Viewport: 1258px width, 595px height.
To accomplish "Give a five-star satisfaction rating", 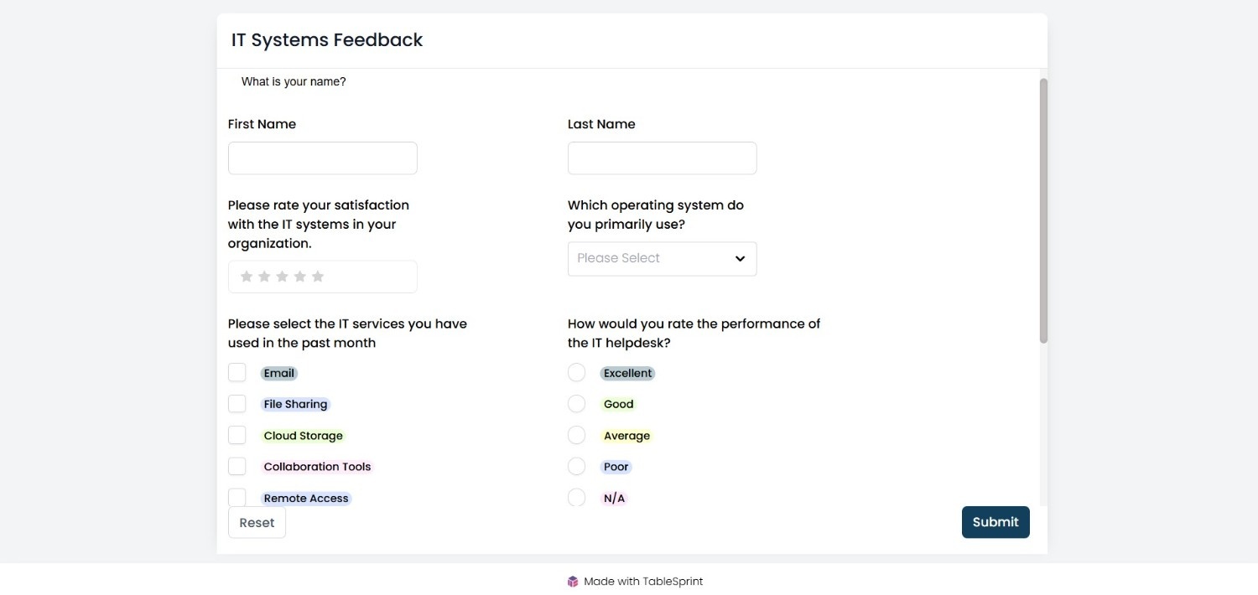I will point(318,277).
